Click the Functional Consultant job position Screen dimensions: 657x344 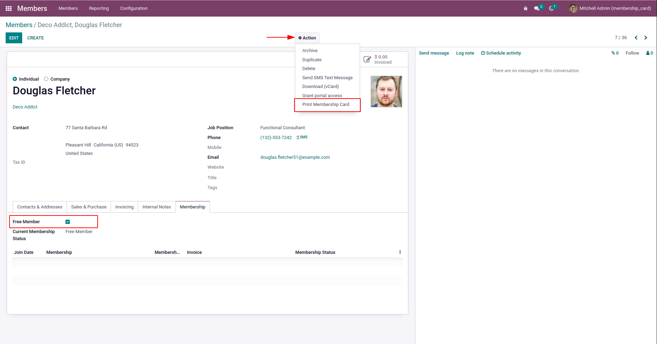(x=283, y=128)
